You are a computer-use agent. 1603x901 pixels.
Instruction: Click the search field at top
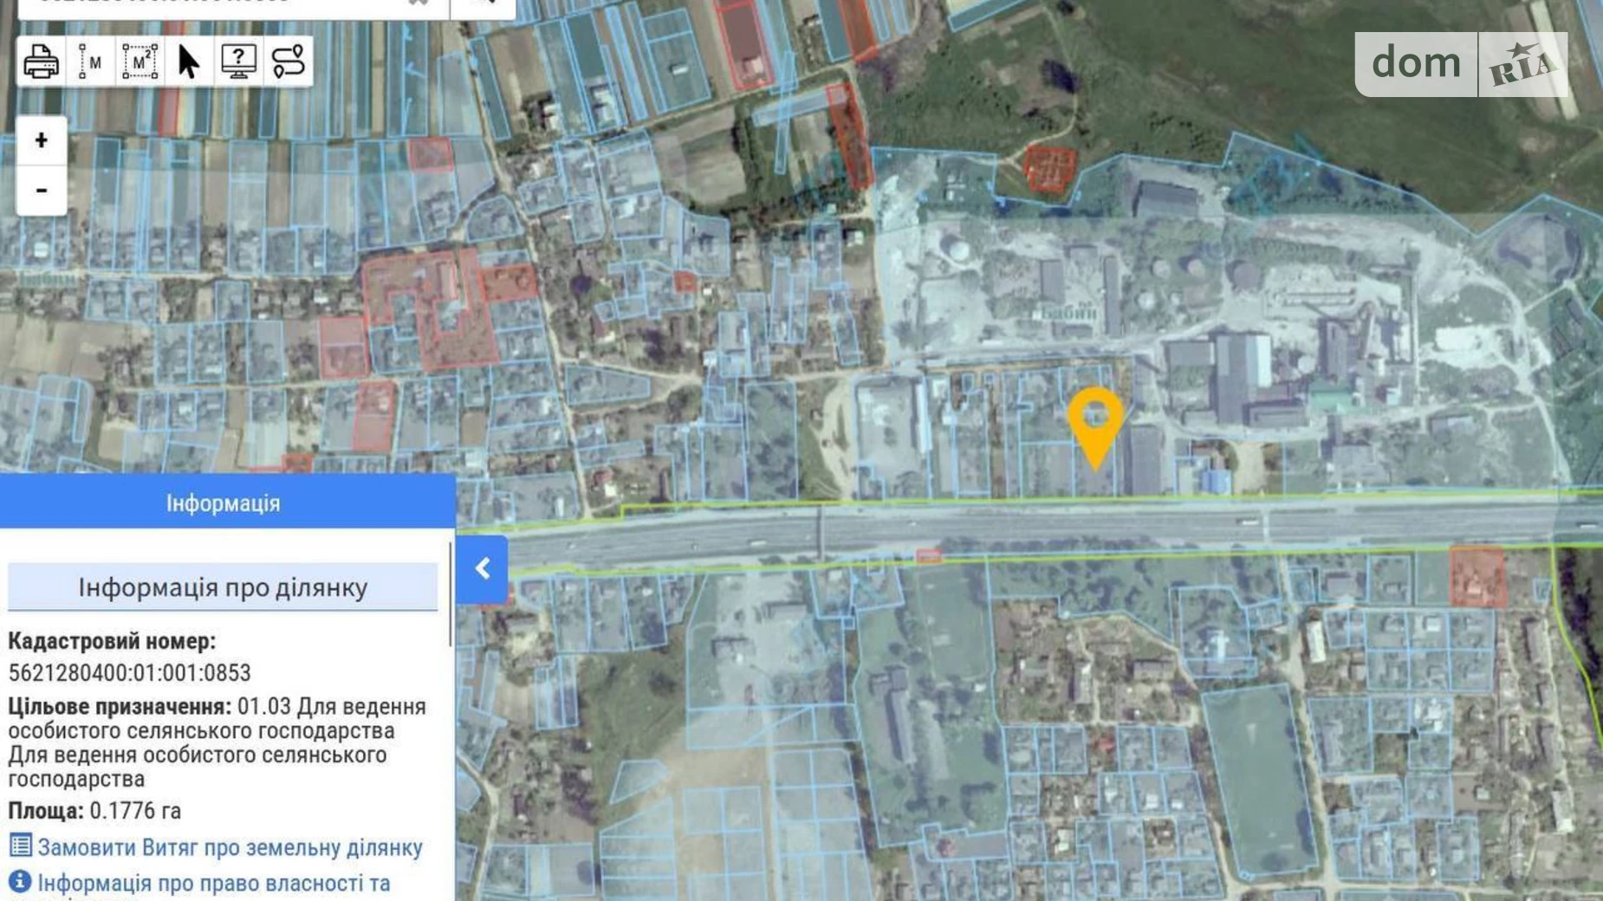pyautogui.click(x=217, y=5)
